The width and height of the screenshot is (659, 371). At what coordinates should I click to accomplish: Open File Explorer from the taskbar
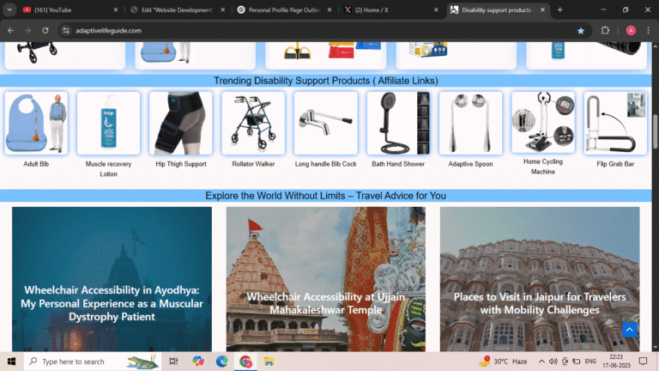[269, 362]
